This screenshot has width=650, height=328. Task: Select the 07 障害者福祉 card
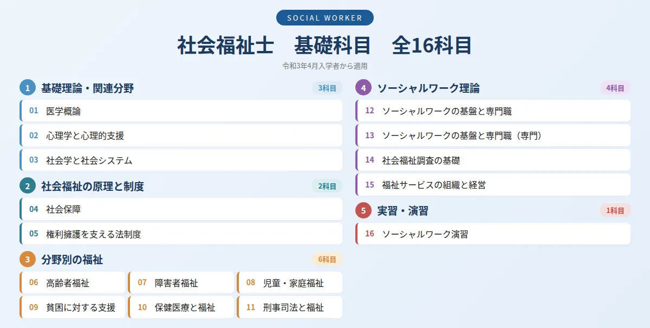[x=181, y=282]
